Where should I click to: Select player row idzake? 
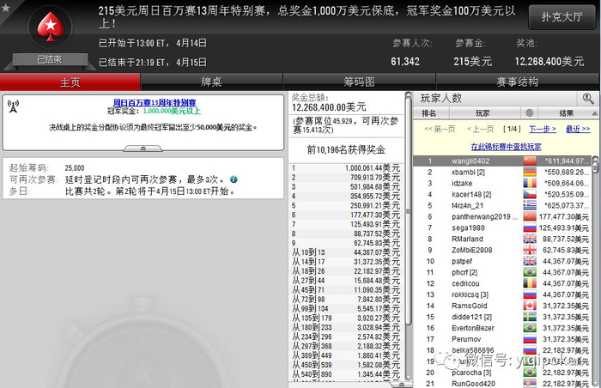[502, 183]
